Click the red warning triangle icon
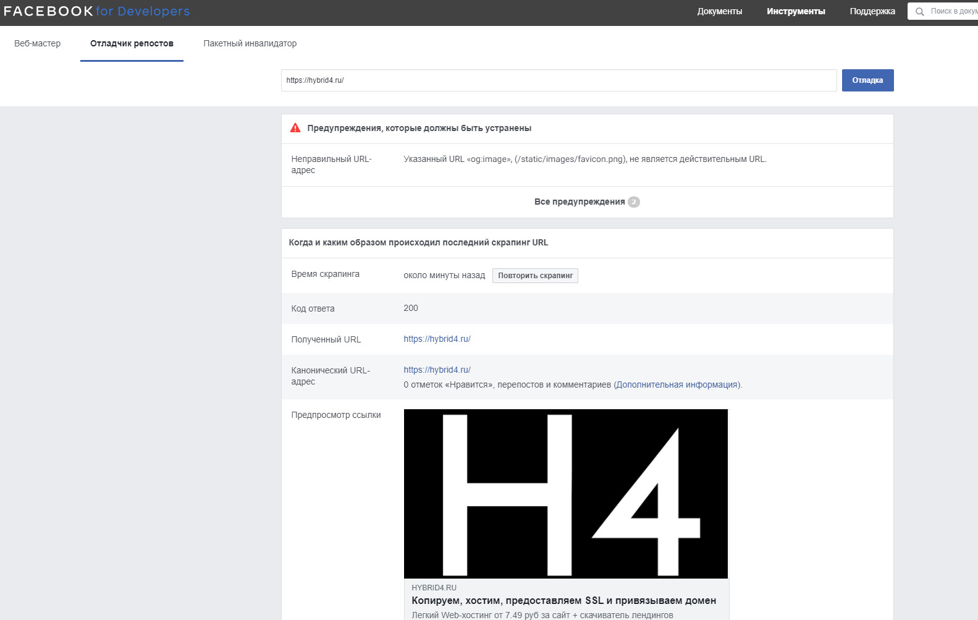This screenshot has width=978, height=620. (295, 128)
